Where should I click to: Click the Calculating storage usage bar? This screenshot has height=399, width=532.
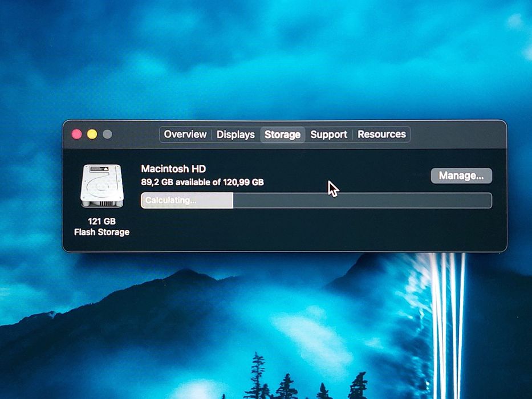click(316, 201)
